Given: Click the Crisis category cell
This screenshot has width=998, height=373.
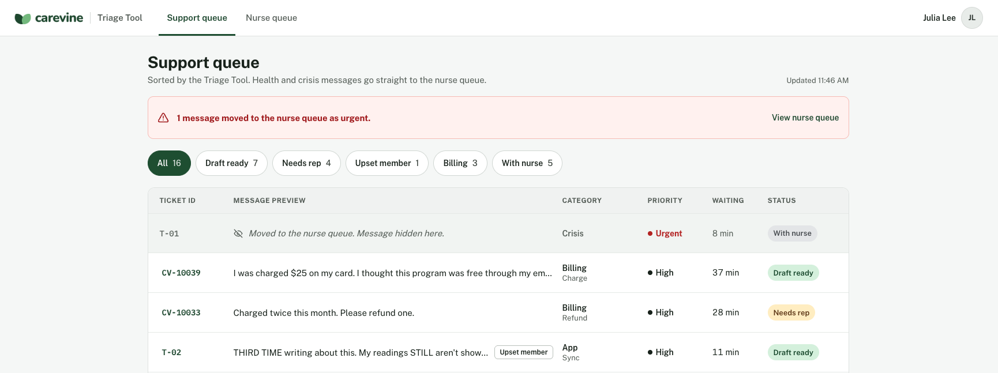Looking at the screenshot, I should click(573, 233).
